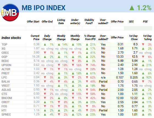Select the MB IPO INDEX title
Screen dimensions: 154x118
(43, 8)
